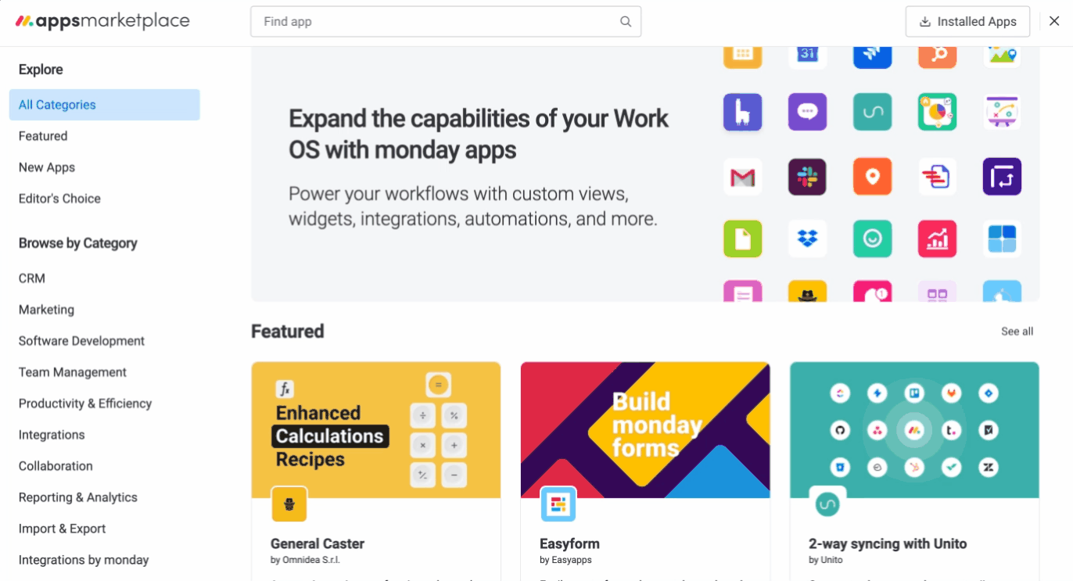Viewport: 1073px width, 581px height.
Task: Browse the CRM category
Action: pyautogui.click(x=32, y=278)
